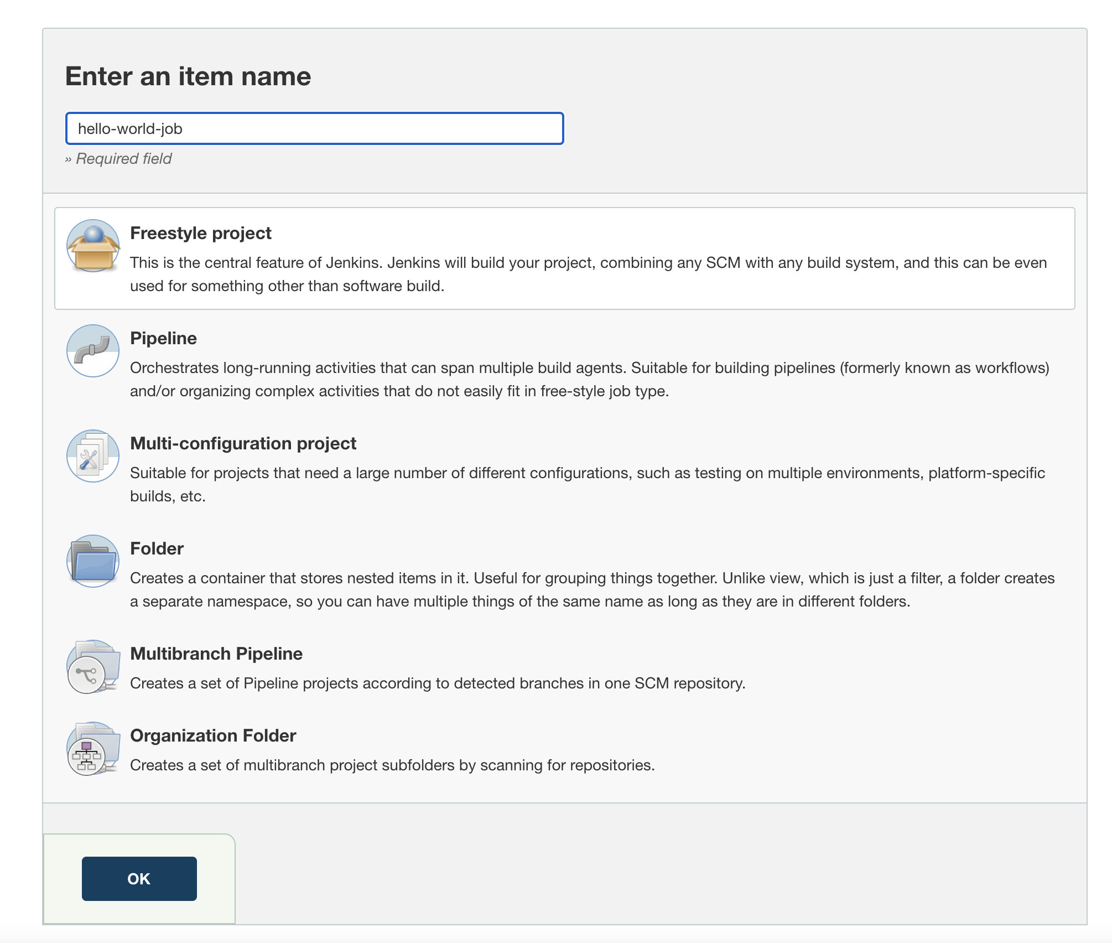
Task: Pick the Organization Folder title
Action: (213, 735)
